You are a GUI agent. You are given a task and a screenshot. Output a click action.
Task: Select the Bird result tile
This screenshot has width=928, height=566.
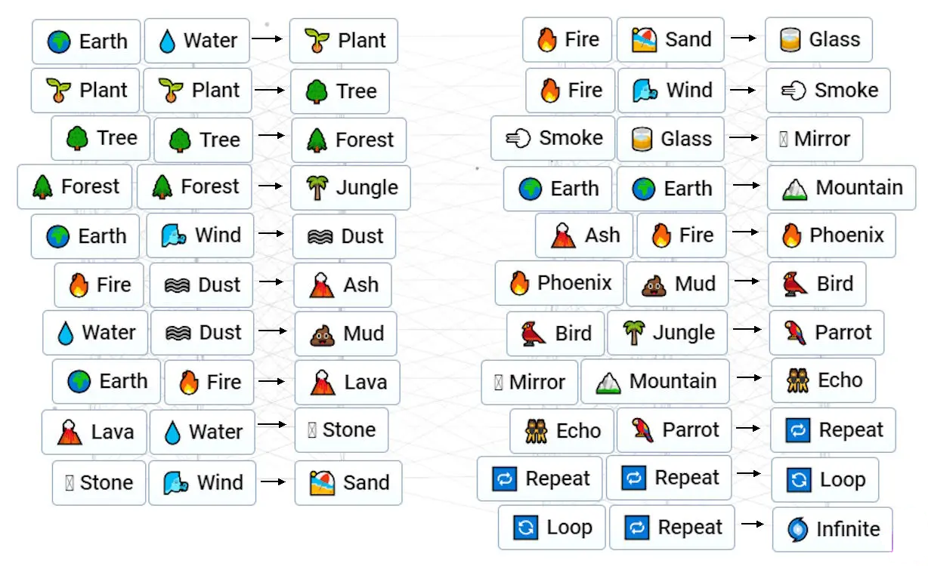[815, 285]
